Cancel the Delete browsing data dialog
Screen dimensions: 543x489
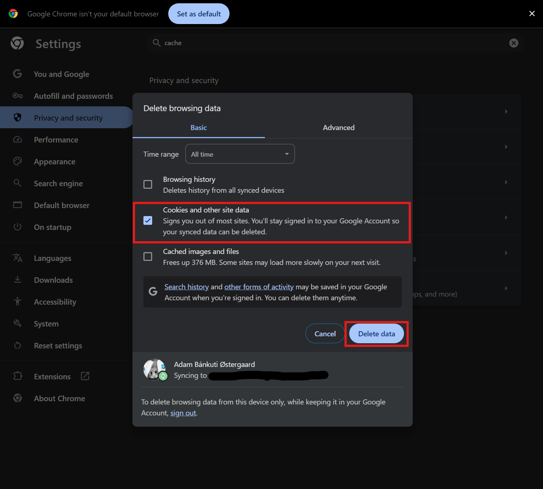pos(325,334)
